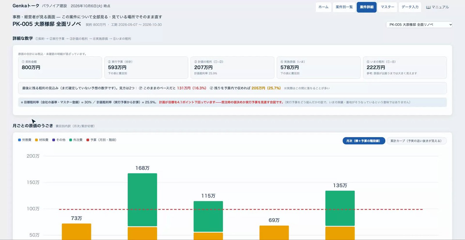Click the 計画の粗利 207万円 card
The height and width of the screenshot is (240, 465).
tap(233, 68)
